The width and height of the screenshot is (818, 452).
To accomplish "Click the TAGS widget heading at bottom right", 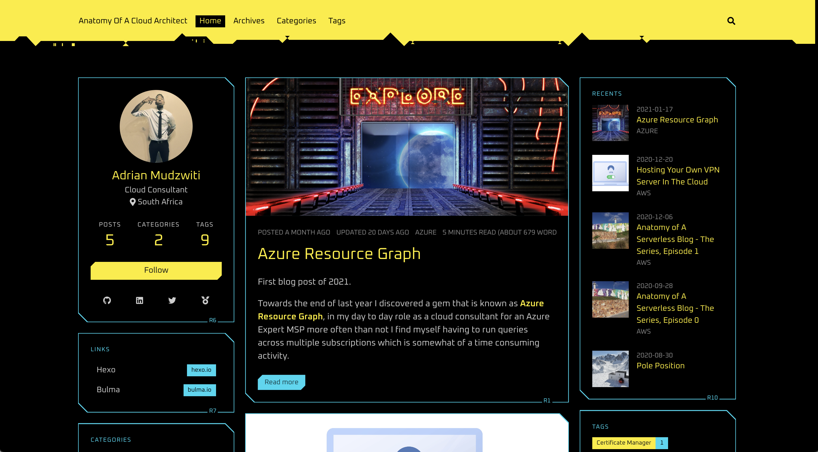I will point(600,427).
